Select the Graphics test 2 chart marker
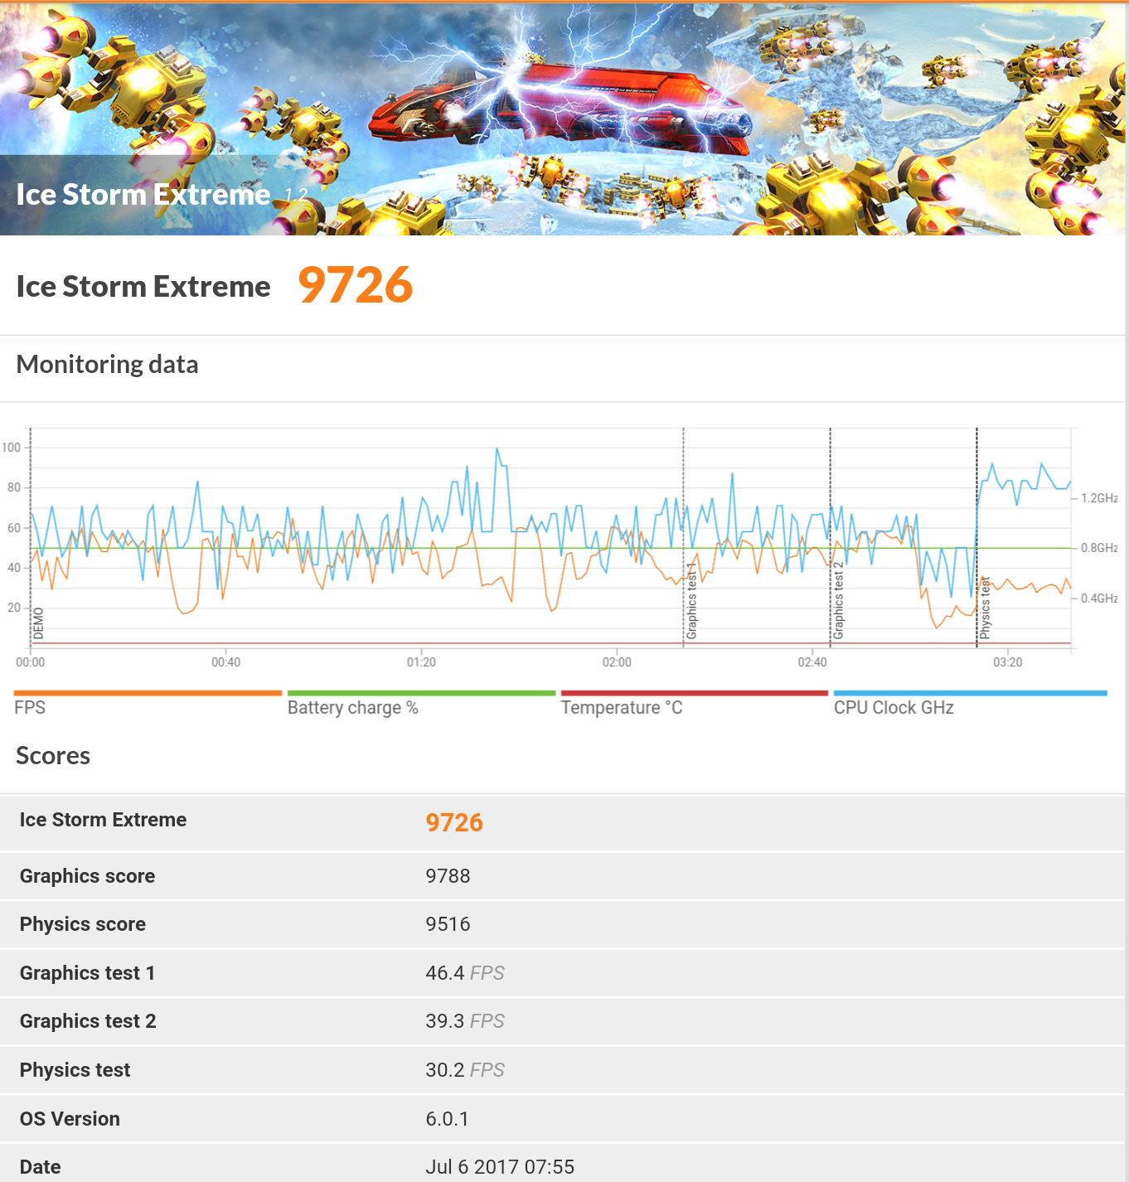This screenshot has width=1129, height=1182. 838,601
